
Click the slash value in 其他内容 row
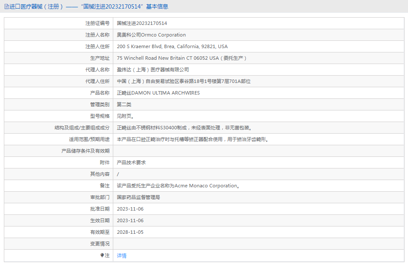pos(118,174)
